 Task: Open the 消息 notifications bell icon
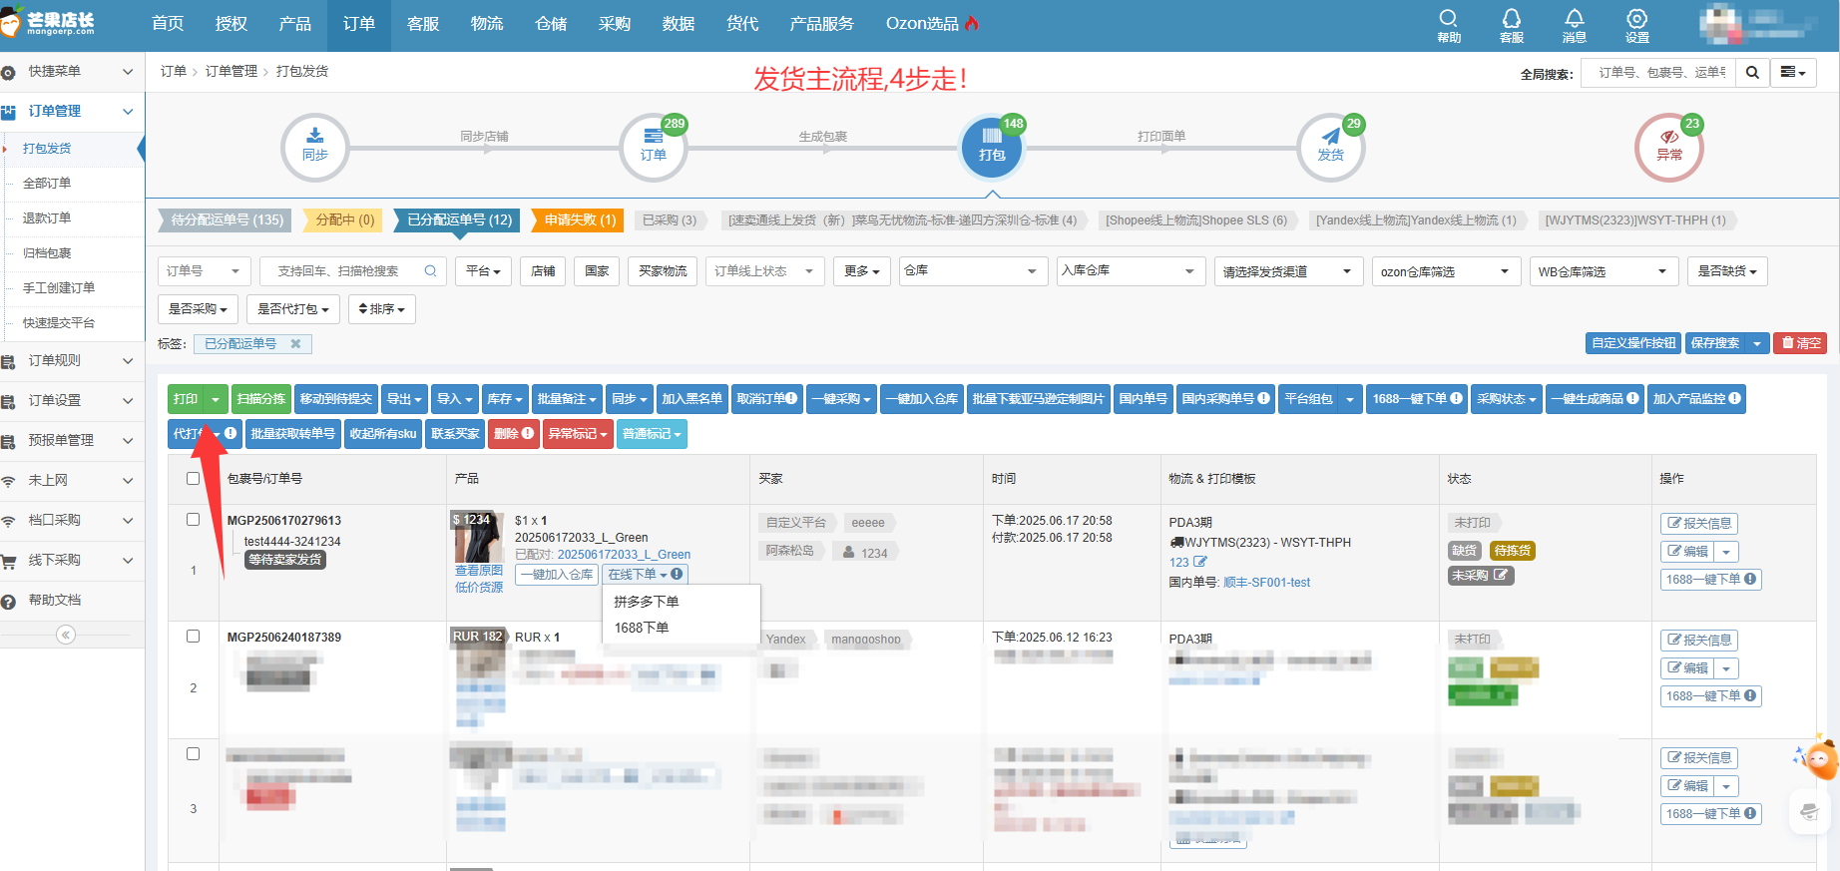point(1574,25)
